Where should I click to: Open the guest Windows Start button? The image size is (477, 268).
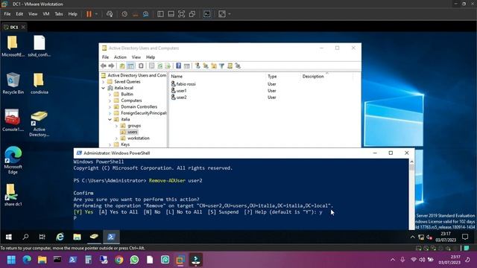9,237
